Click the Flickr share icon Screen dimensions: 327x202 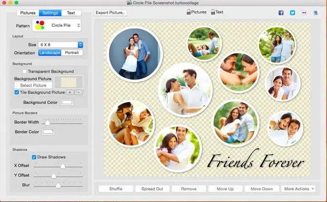[x=304, y=13]
